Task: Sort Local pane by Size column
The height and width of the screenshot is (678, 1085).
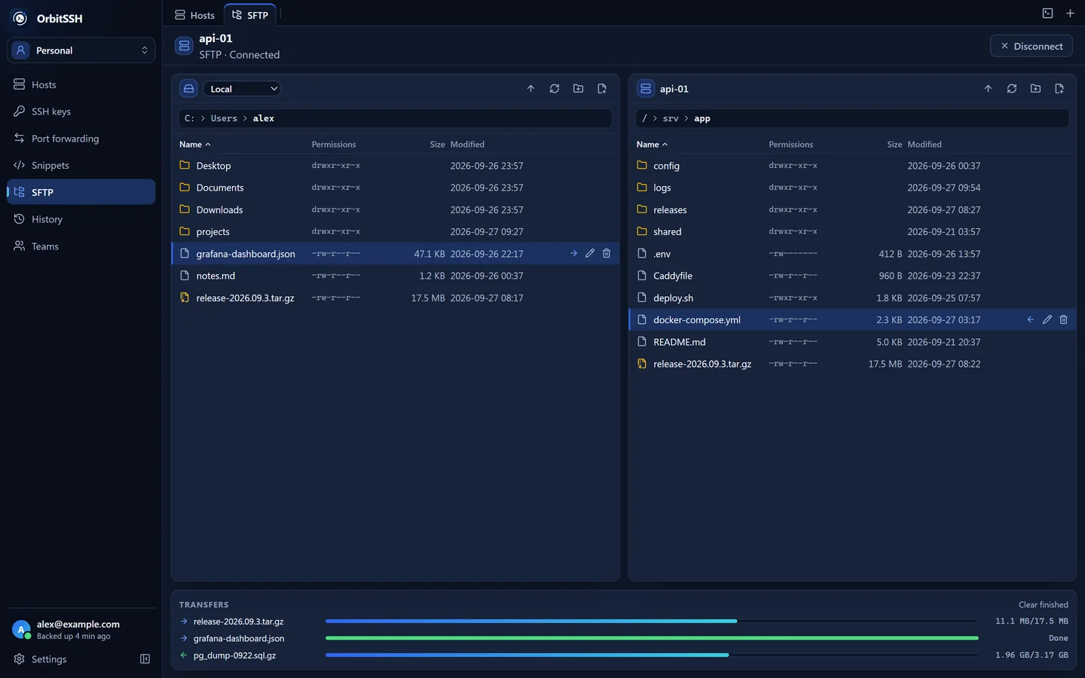Action: point(438,145)
